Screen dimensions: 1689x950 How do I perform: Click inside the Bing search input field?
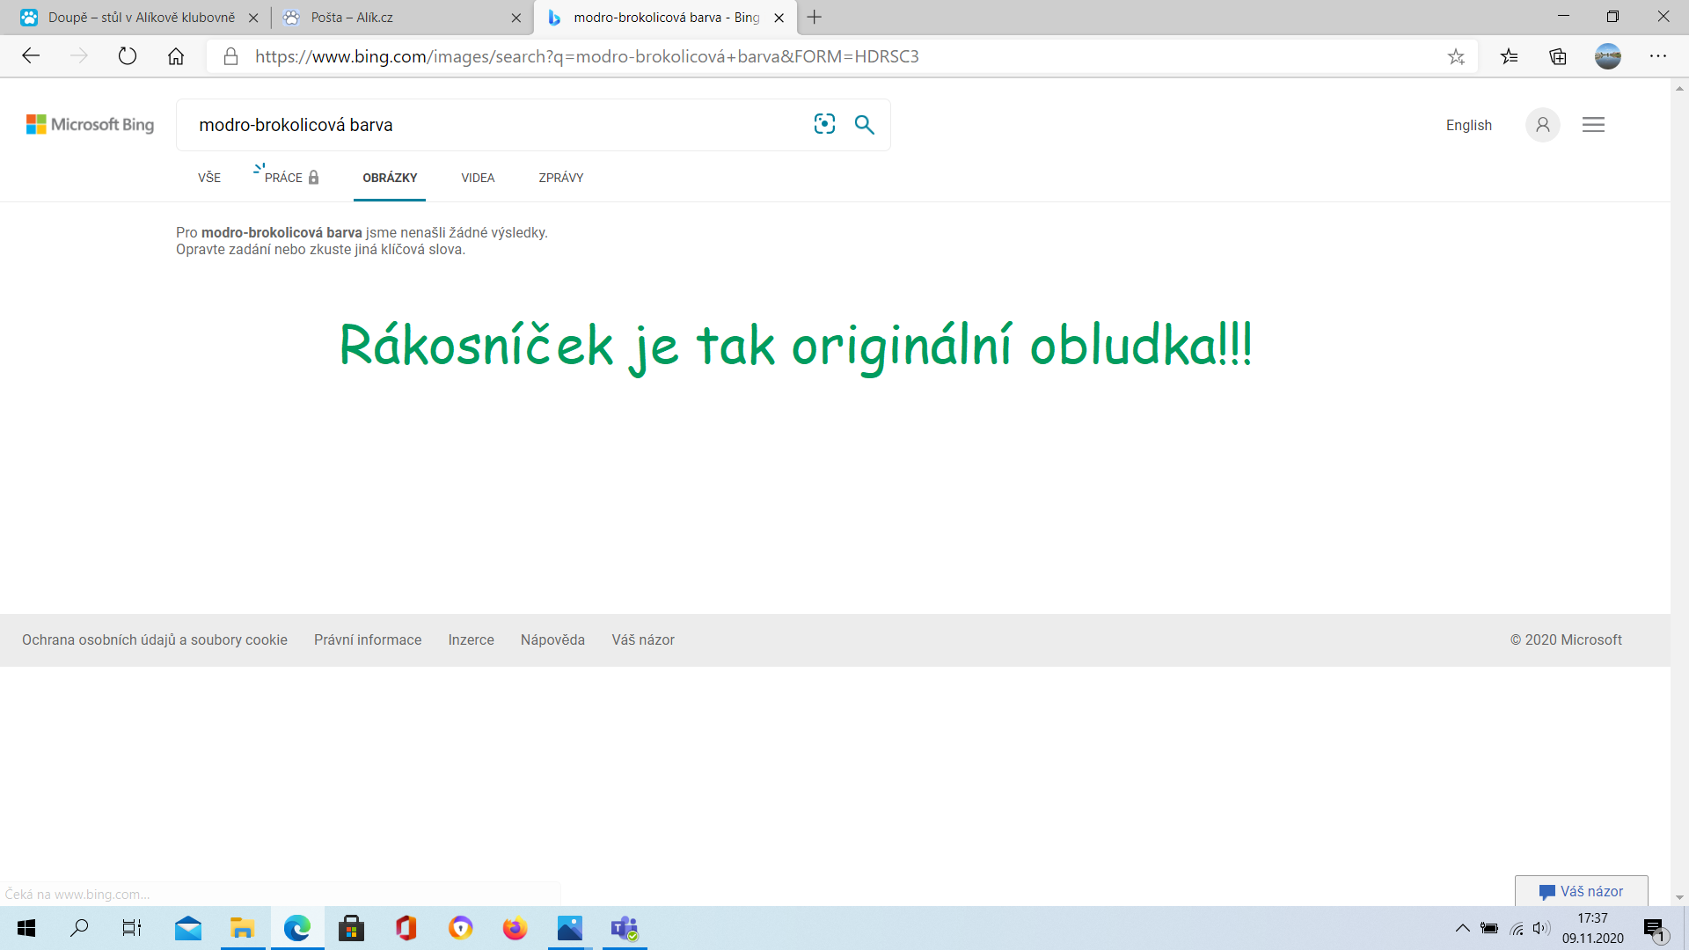[x=493, y=125]
